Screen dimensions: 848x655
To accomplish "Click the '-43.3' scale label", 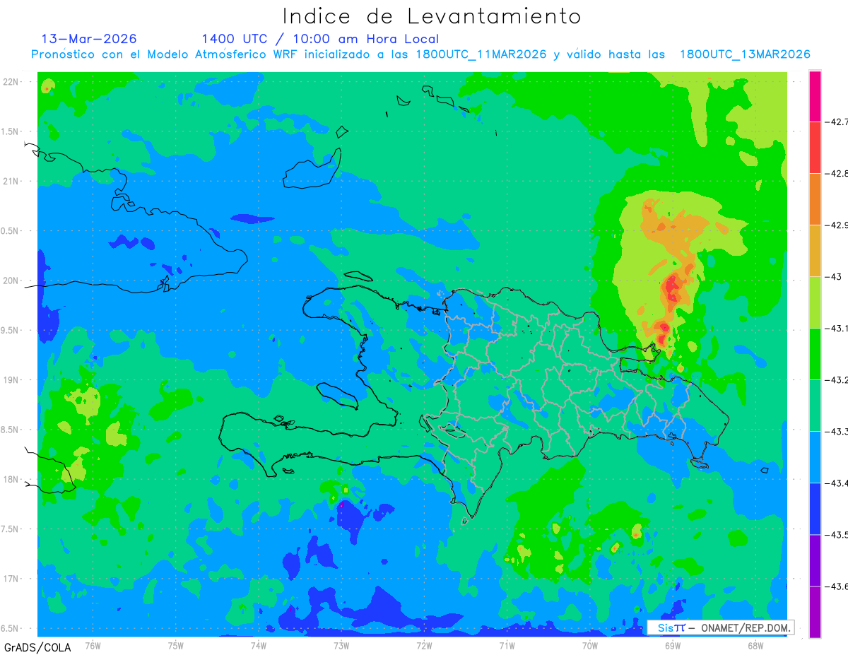I will 837,431.
